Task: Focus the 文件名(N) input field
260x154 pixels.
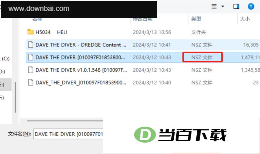Action: [x=68, y=134]
